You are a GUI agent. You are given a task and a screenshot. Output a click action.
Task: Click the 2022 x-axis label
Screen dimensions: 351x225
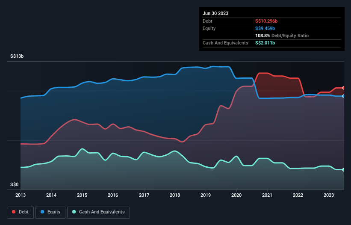298,195
